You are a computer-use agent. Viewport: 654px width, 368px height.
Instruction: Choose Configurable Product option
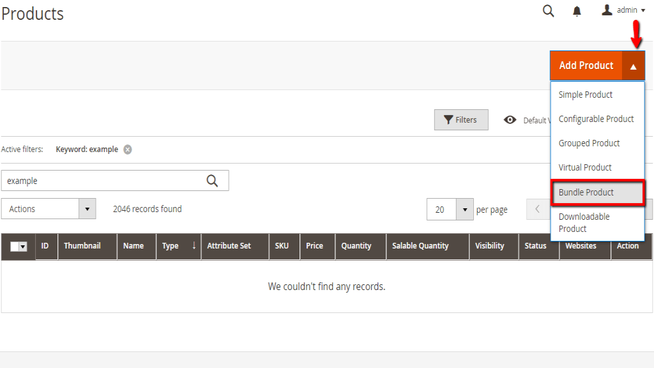pos(596,119)
